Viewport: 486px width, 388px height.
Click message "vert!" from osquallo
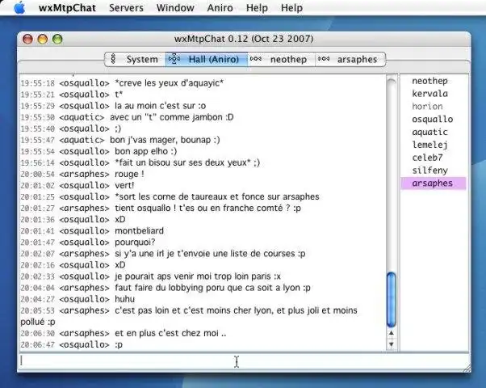pyautogui.click(x=124, y=185)
